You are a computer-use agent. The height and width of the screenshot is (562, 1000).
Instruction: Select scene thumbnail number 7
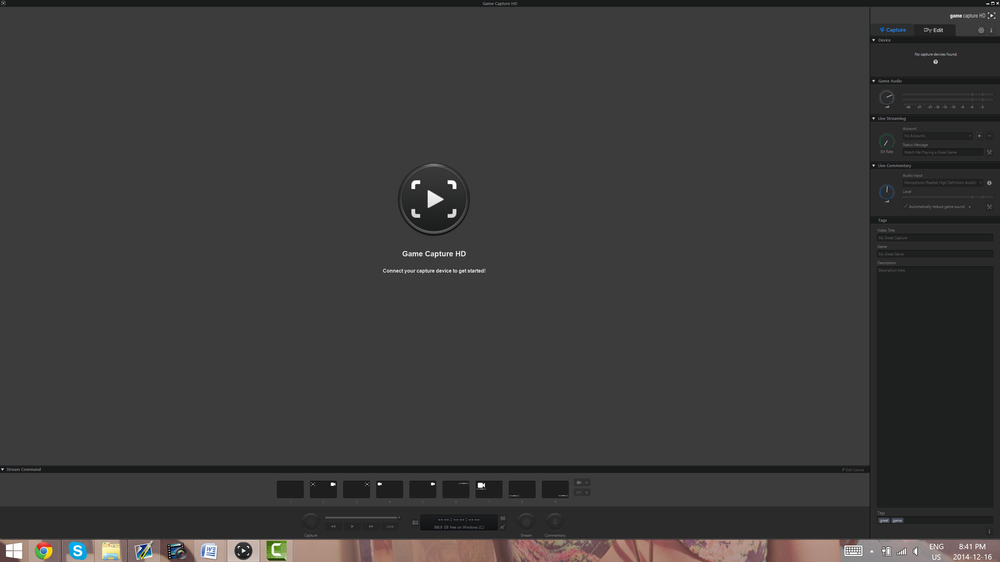pyautogui.click(x=489, y=489)
